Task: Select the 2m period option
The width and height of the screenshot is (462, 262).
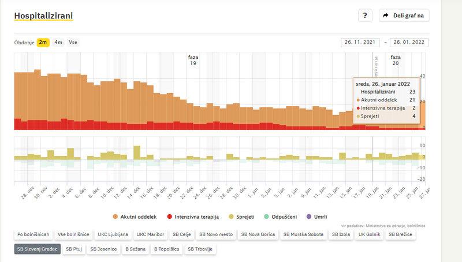Action: 43,42
